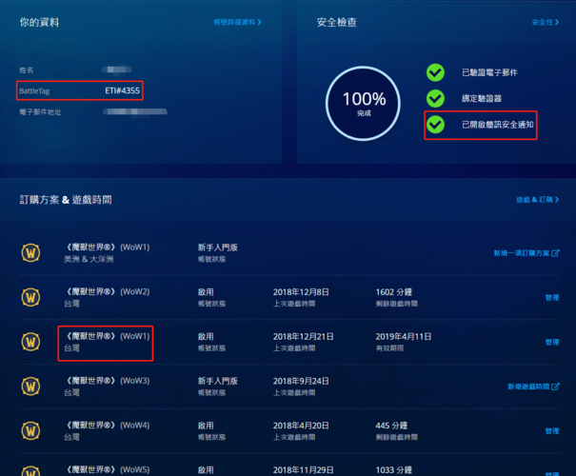Click 新增一項訂購方案 for the Americas WoW1 account

(x=526, y=252)
